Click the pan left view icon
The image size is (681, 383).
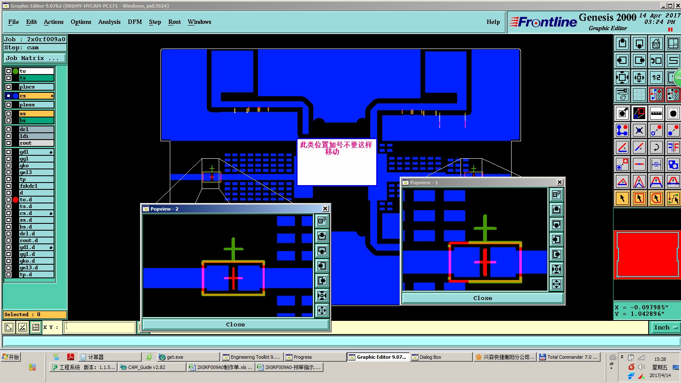pos(622,60)
